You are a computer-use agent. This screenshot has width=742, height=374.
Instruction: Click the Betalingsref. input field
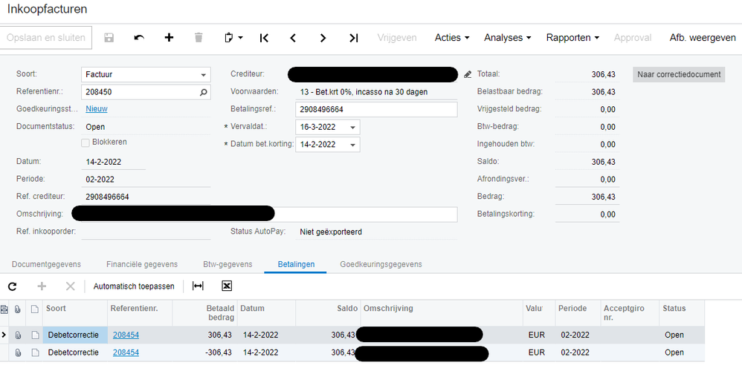375,110
